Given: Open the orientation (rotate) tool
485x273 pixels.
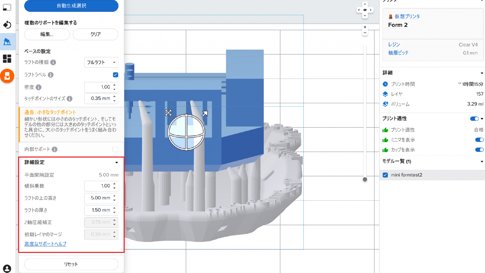Looking at the screenshot, I should pyautogui.click(x=7, y=25).
